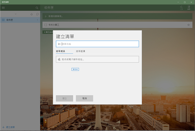Click the disabled 建立 button
Screen dimensions: 195x131
pos(64,98)
